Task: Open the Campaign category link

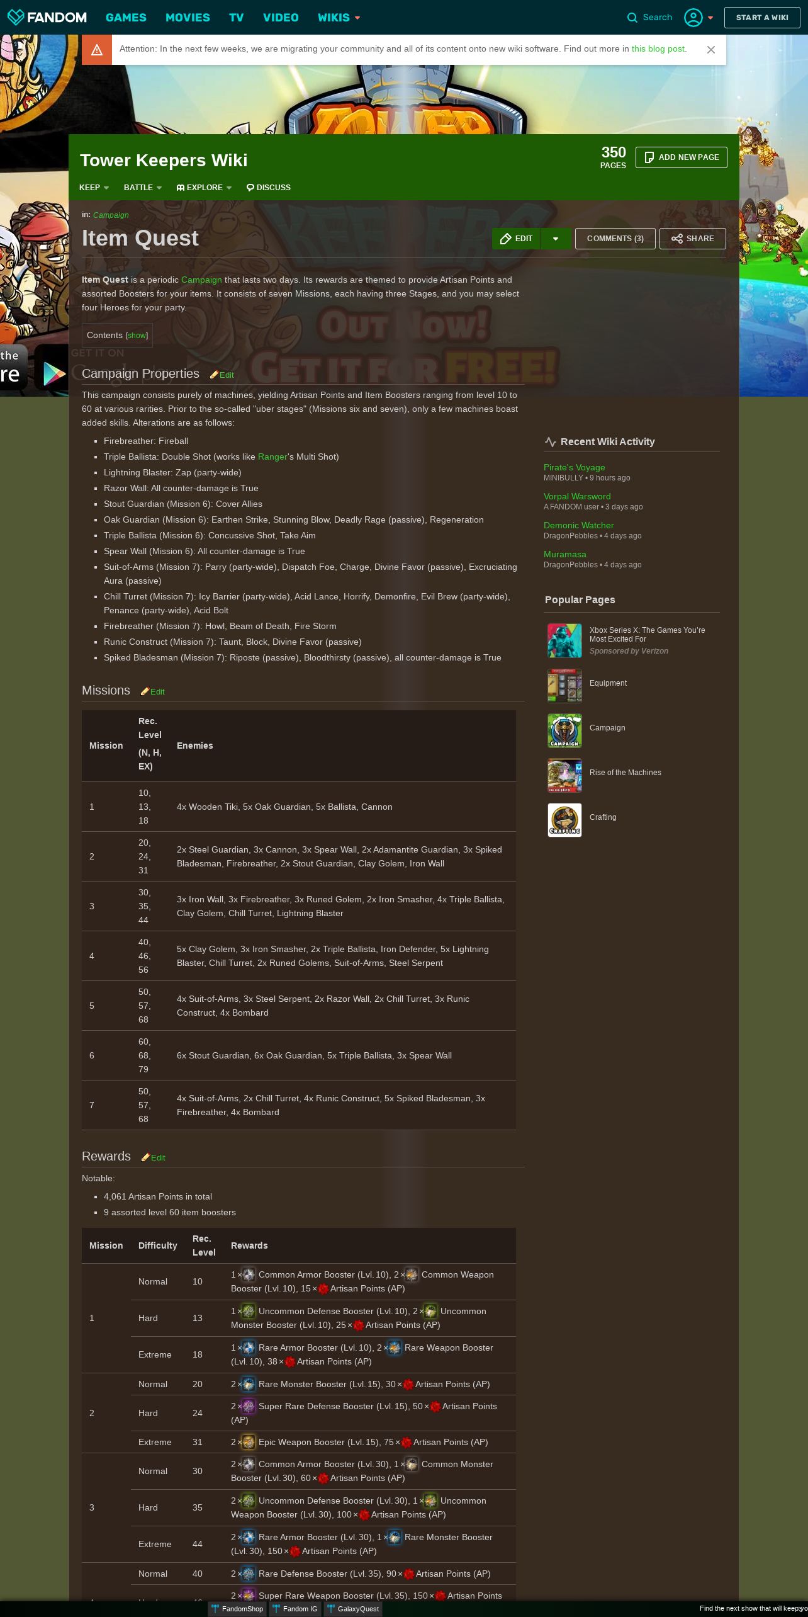Action: click(x=111, y=215)
